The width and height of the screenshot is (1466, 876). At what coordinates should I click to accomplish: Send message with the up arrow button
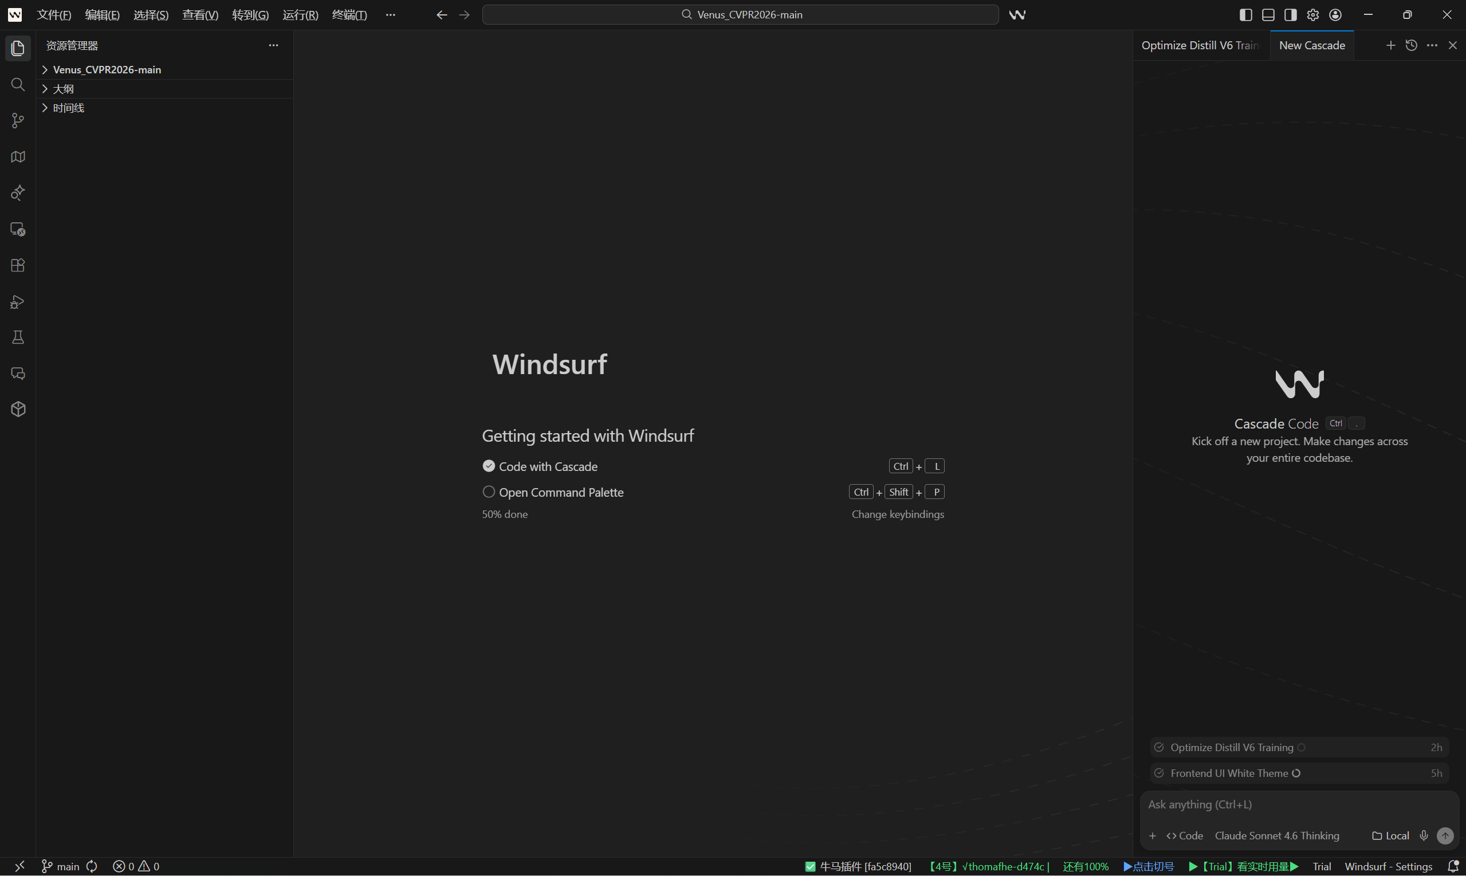click(1445, 836)
